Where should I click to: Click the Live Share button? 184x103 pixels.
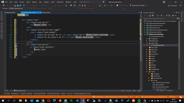pyautogui.click(x=172, y=6)
